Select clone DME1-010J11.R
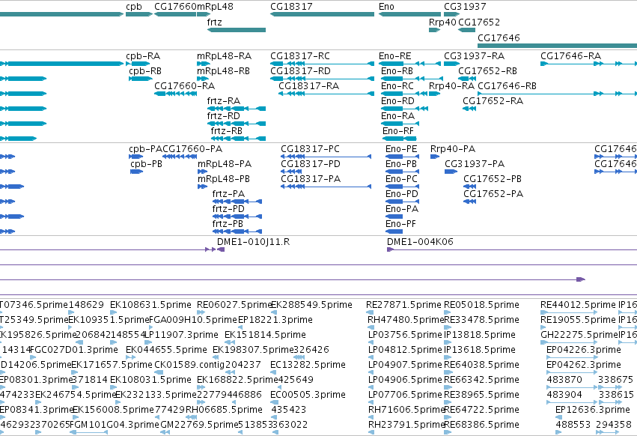Viewport: 637px width, 436px height. pyautogui.click(x=254, y=242)
